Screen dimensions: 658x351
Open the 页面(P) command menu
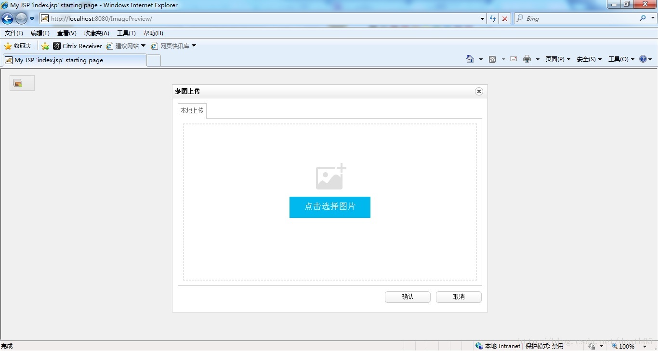coord(558,59)
